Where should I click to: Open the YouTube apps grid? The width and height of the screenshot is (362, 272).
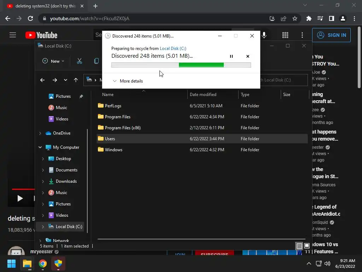click(285, 35)
